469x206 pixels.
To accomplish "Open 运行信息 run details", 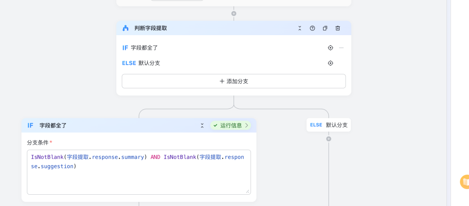I will pos(231,125).
